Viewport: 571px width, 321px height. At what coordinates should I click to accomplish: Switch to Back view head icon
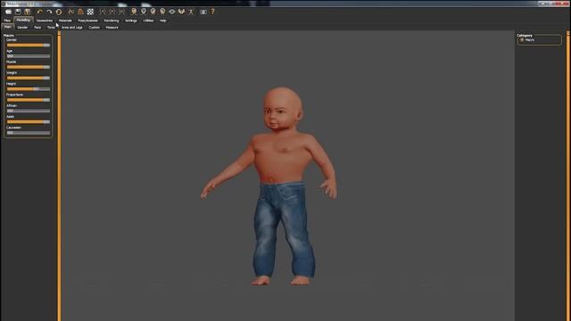pyautogui.click(x=144, y=12)
